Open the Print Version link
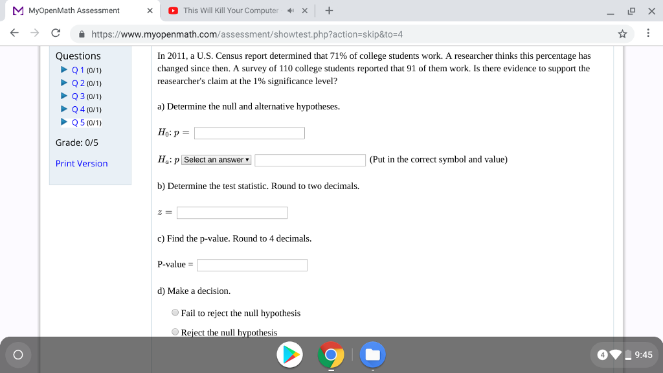Viewport: 663px width, 373px height. point(82,163)
